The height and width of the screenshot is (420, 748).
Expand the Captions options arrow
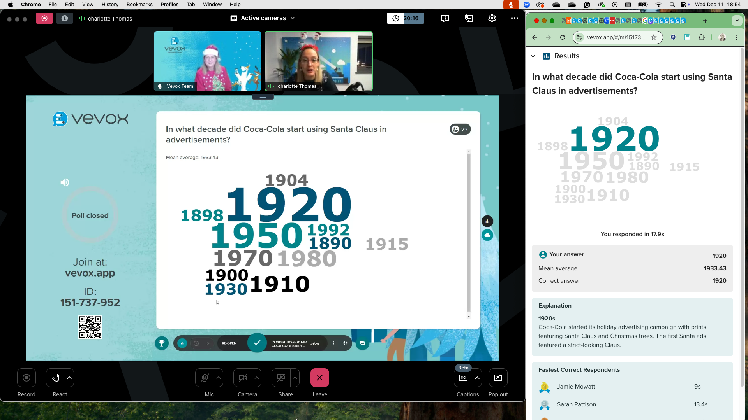click(x=477, y=378)
